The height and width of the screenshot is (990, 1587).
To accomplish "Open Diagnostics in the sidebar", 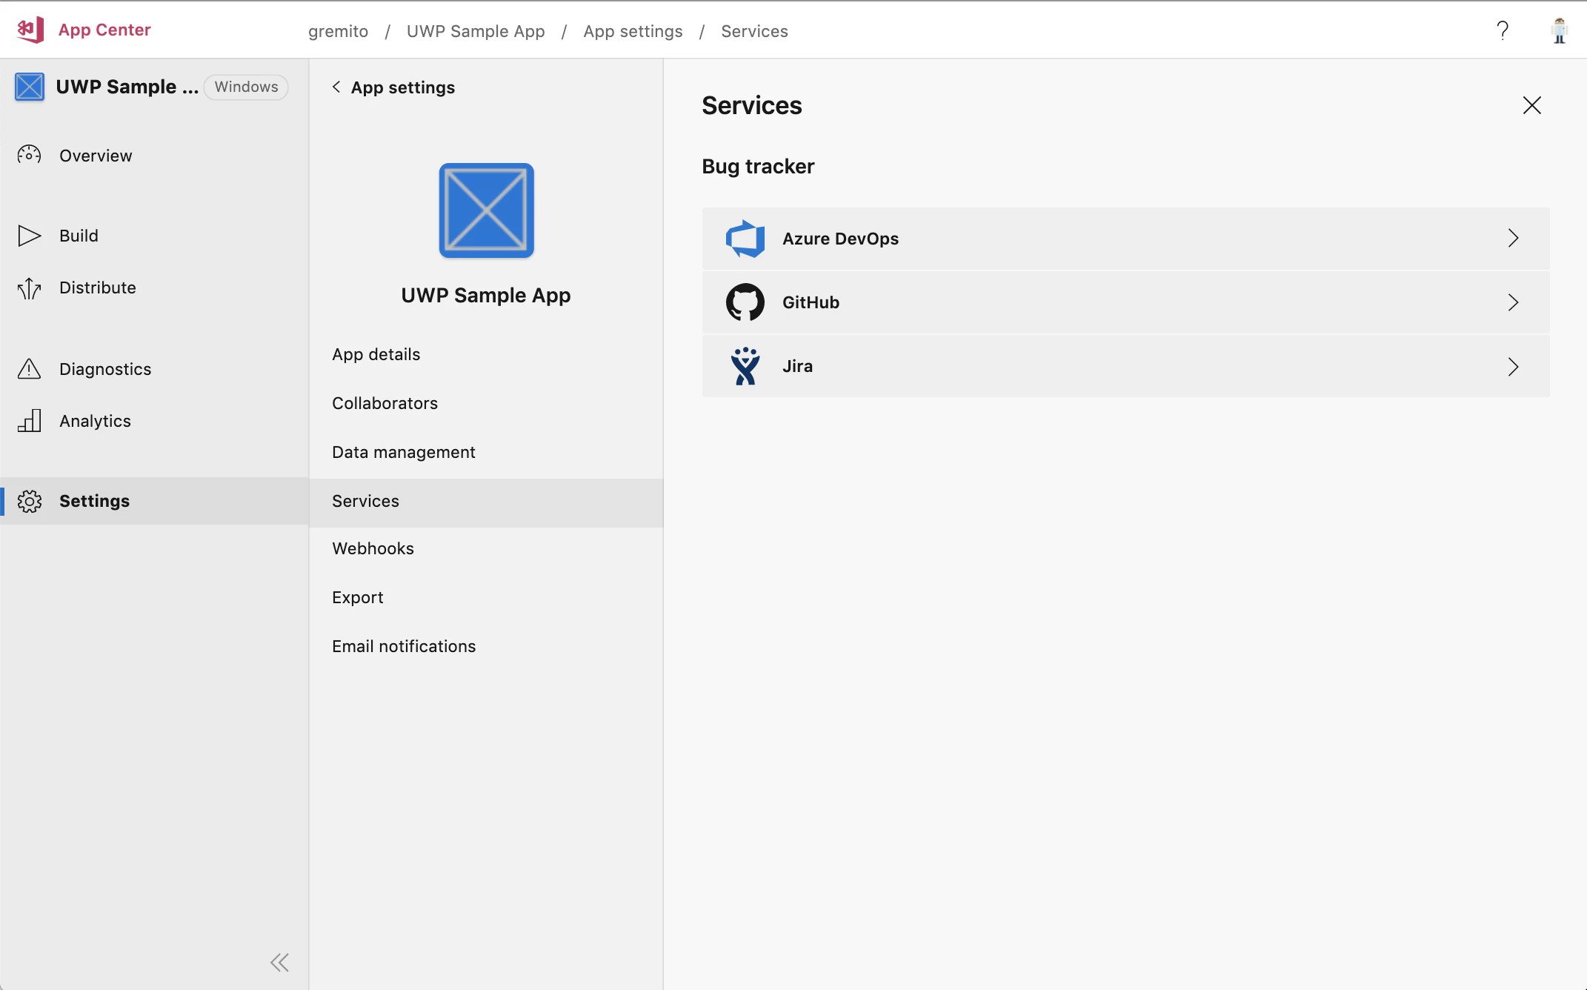I will pos(154,369).
